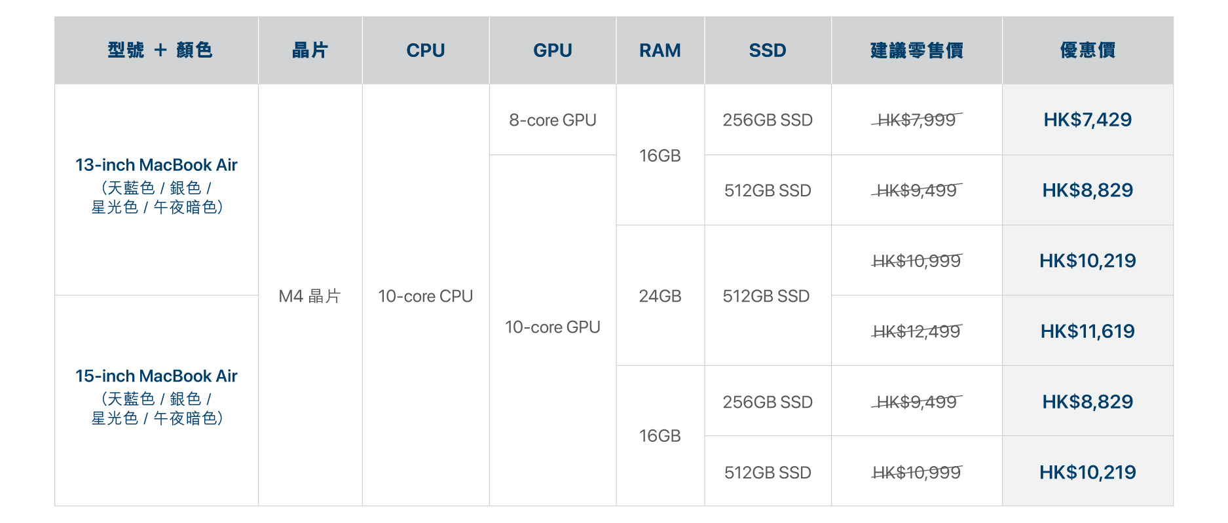Click the 13-inch MacBook Air model name

point(156,165)
